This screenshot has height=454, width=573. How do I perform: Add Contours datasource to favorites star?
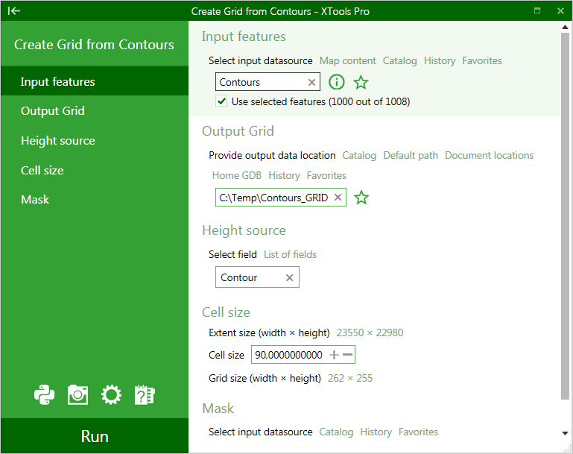[x=361, y=82]
